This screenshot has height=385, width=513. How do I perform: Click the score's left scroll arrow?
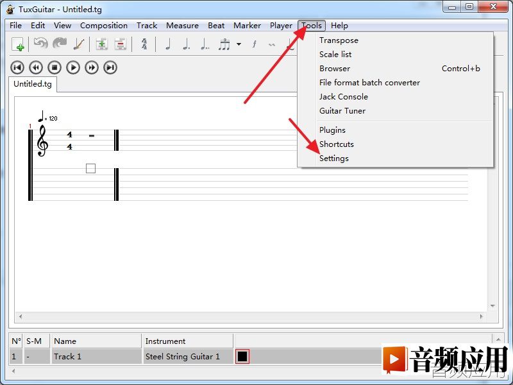click(21, 316)
